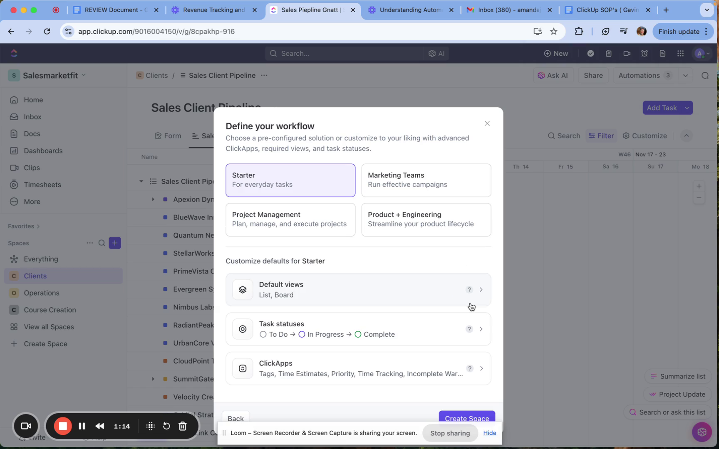
Task: Zoom into the timeline with the plus control
Action: (x=699, y=186)
